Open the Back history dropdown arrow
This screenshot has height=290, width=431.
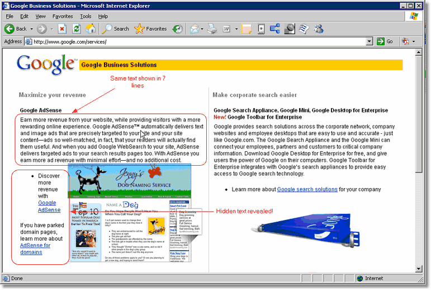click(x=32, y=29)
